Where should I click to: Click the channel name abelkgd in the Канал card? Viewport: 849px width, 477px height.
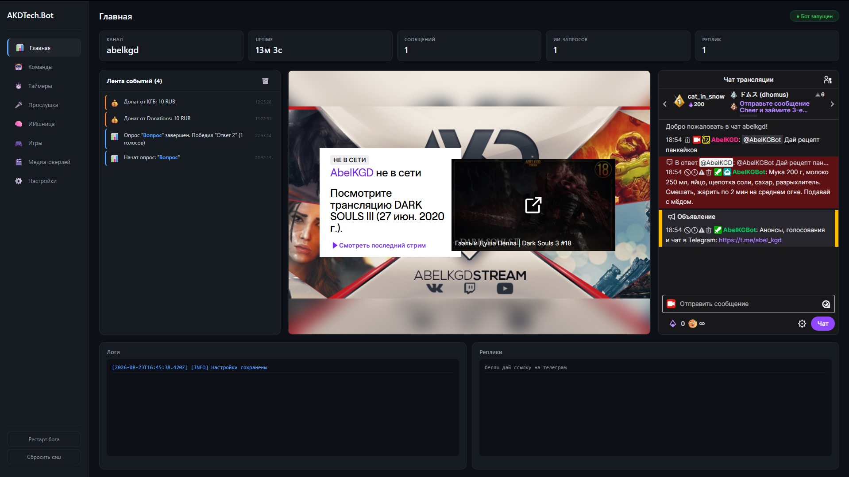coord(123,50)
